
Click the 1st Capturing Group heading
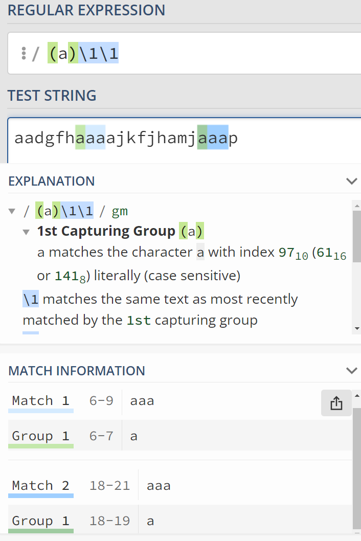click(x=106, y=232)
